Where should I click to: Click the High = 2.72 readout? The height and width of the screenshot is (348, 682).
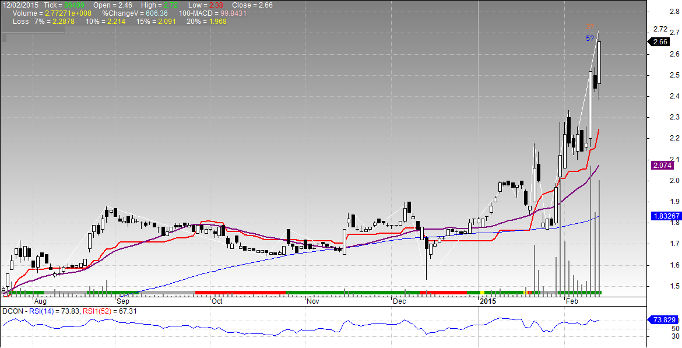[160, 5]
